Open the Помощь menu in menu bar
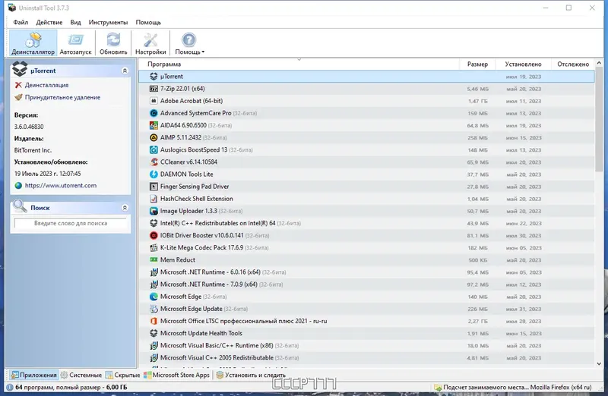This screenshot has width=608, height=396. 148,23
